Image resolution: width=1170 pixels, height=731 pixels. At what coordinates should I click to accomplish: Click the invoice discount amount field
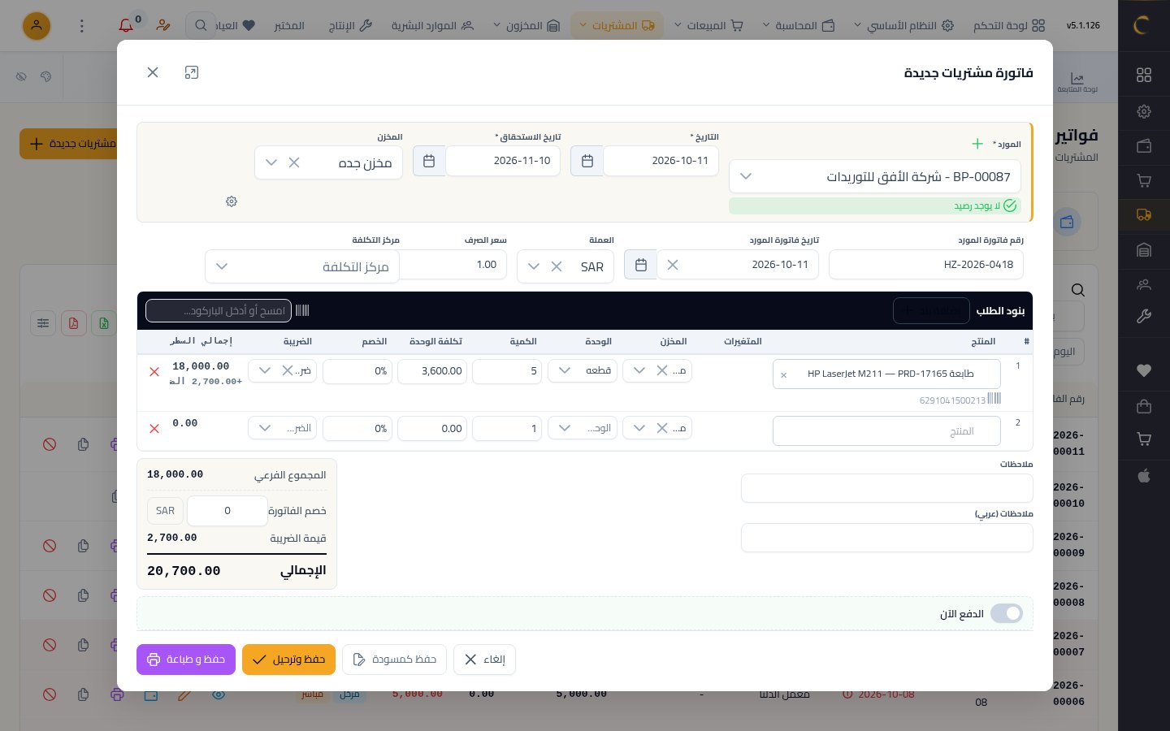tap(227, 511)
